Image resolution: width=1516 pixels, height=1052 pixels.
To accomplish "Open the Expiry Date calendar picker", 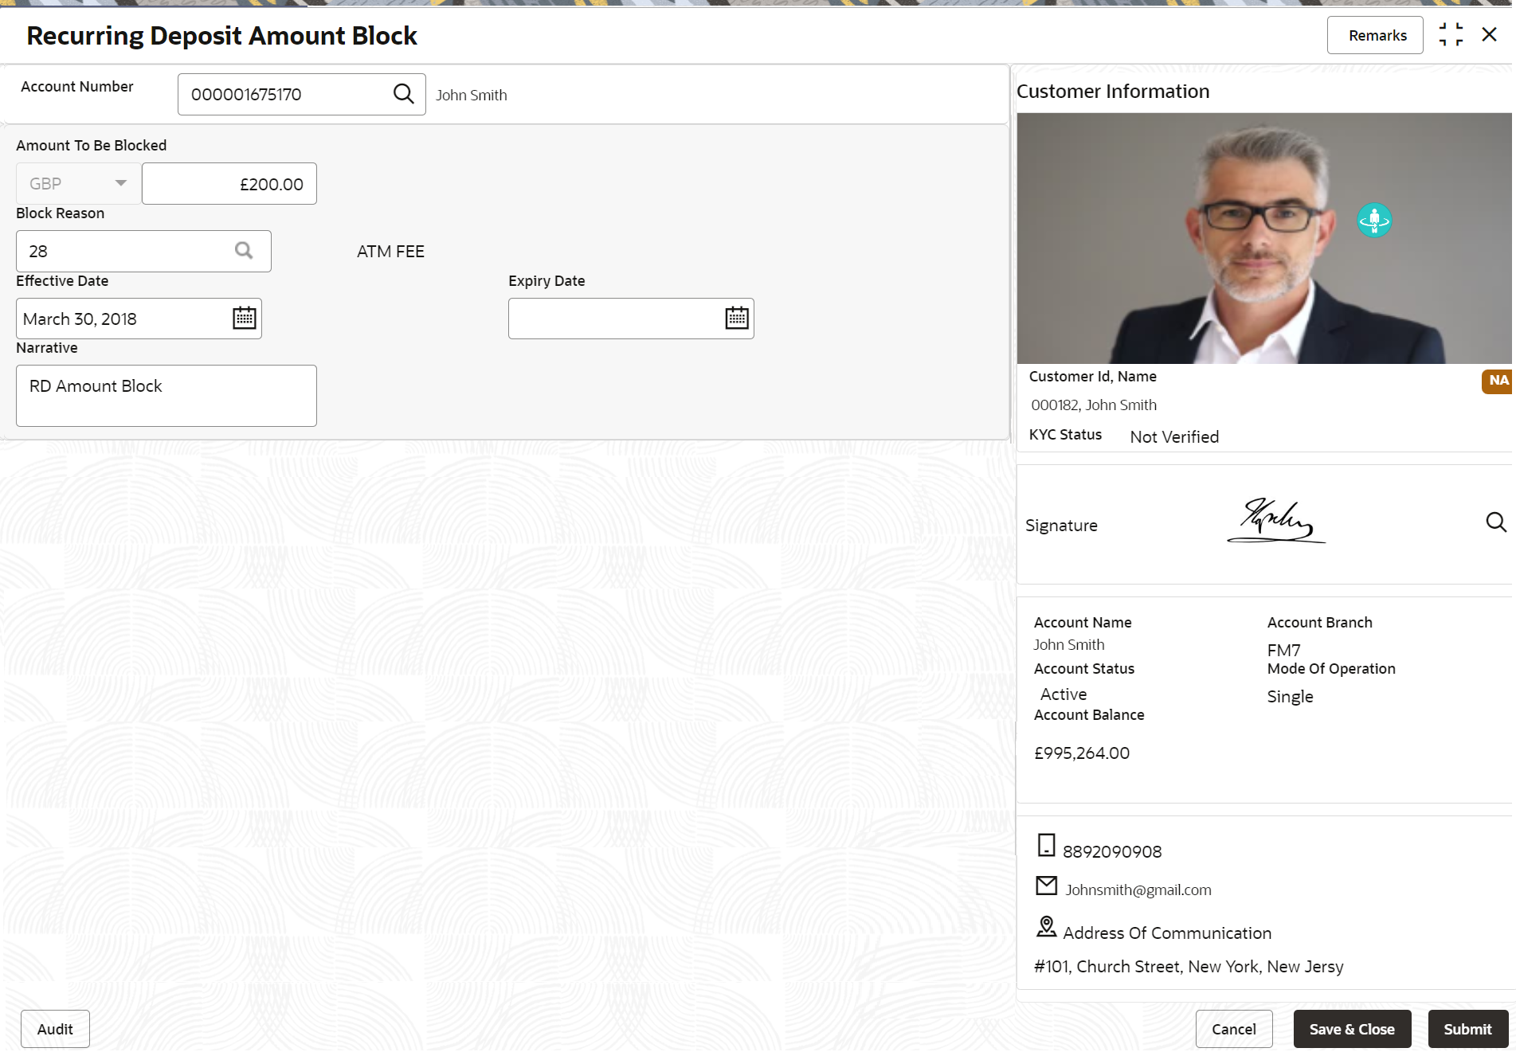I will 737,318.
